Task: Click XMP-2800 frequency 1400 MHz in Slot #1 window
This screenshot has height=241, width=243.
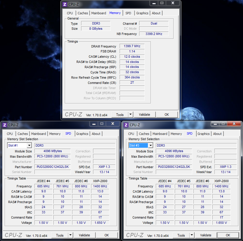Action: (x=100, y=186)
